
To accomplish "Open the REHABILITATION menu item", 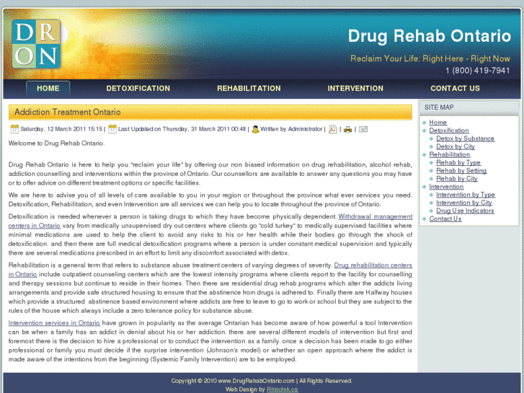I will point(249,88).
